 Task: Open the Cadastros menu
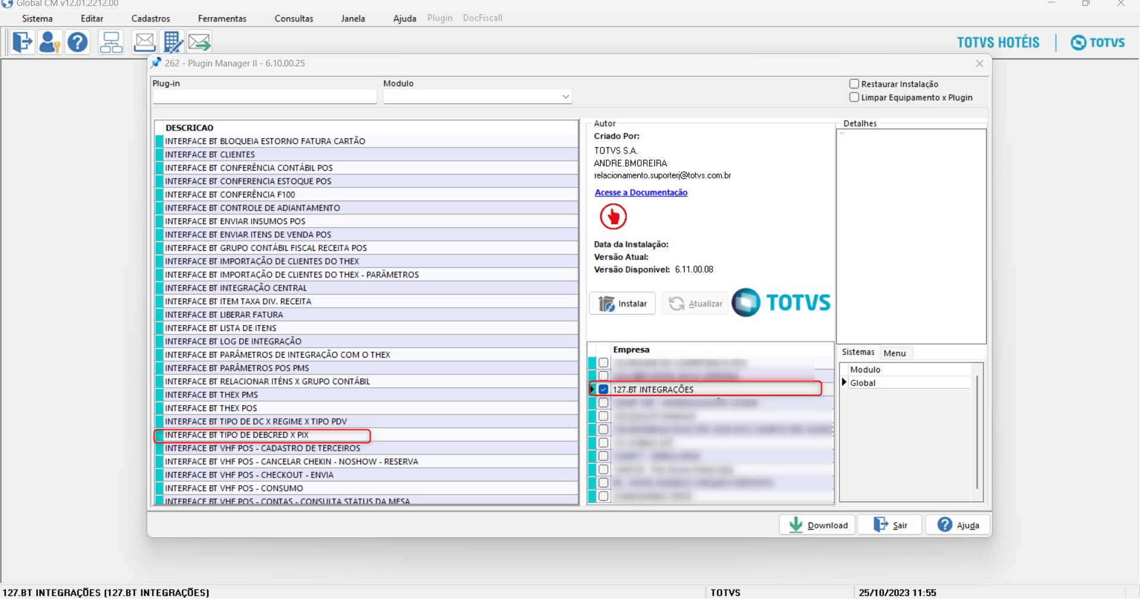point(151,18)
